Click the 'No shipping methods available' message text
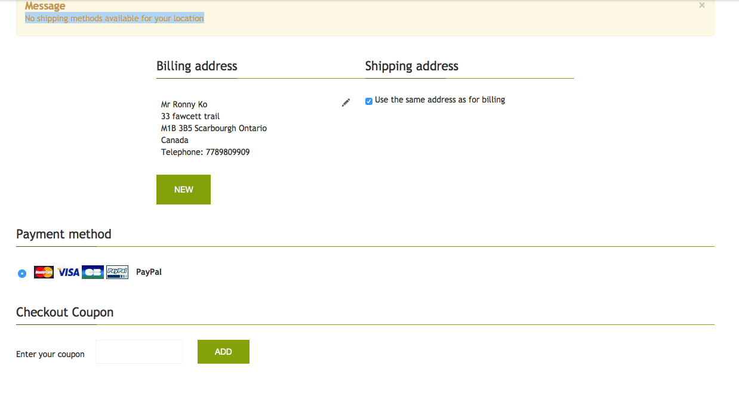This screenshot has width=739, height=406. (115, 18)
